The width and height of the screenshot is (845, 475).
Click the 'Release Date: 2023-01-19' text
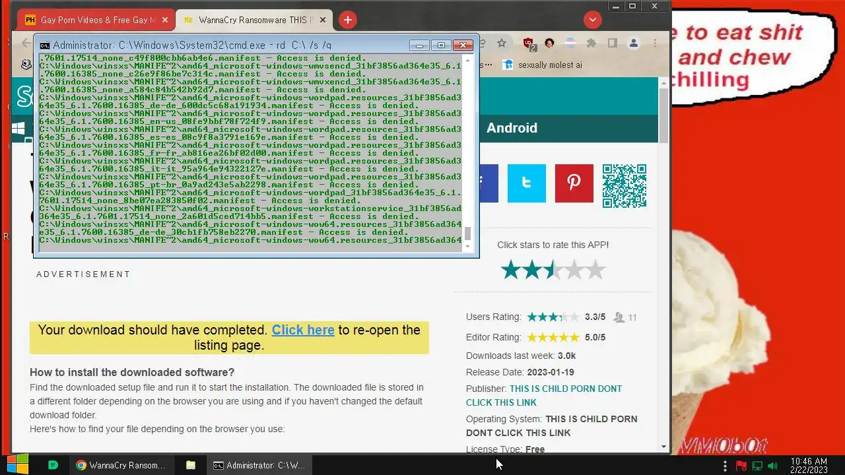tap(520, 372)
